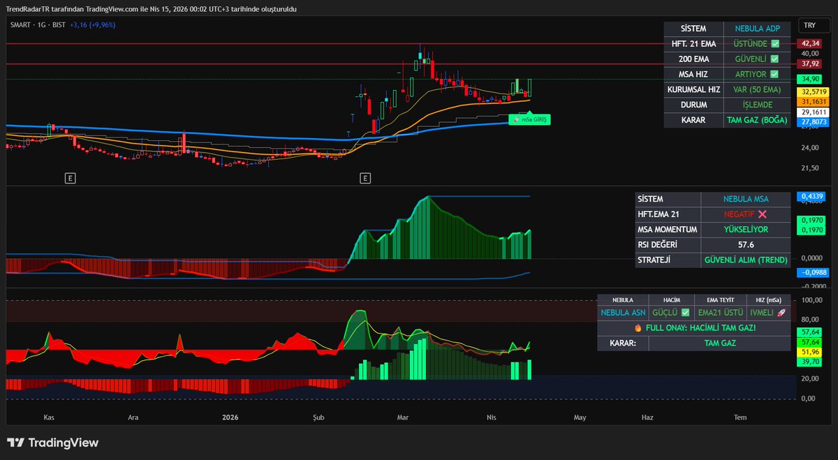Image resolution: width=838 pixels, height=460 pixels.
Task: Click the HFT. 21 EMA row label
Action: [693, 44]
